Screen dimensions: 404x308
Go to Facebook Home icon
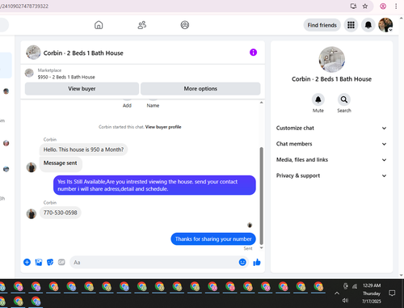99,25
